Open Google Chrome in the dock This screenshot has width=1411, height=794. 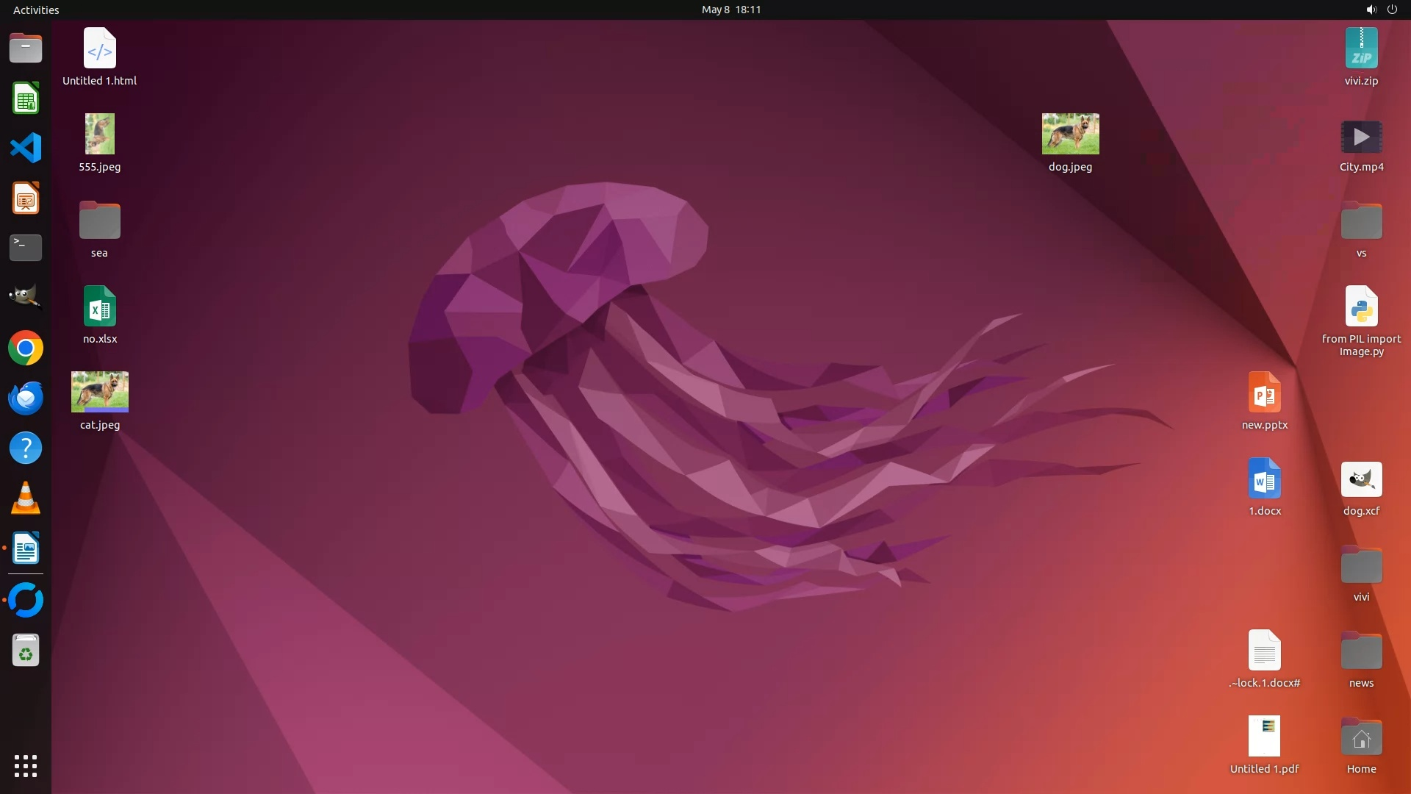(x=26, y=348)
